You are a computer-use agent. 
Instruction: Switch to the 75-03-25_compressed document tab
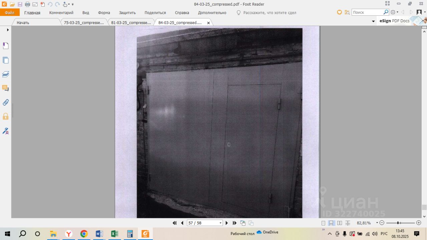pos(84,22)
